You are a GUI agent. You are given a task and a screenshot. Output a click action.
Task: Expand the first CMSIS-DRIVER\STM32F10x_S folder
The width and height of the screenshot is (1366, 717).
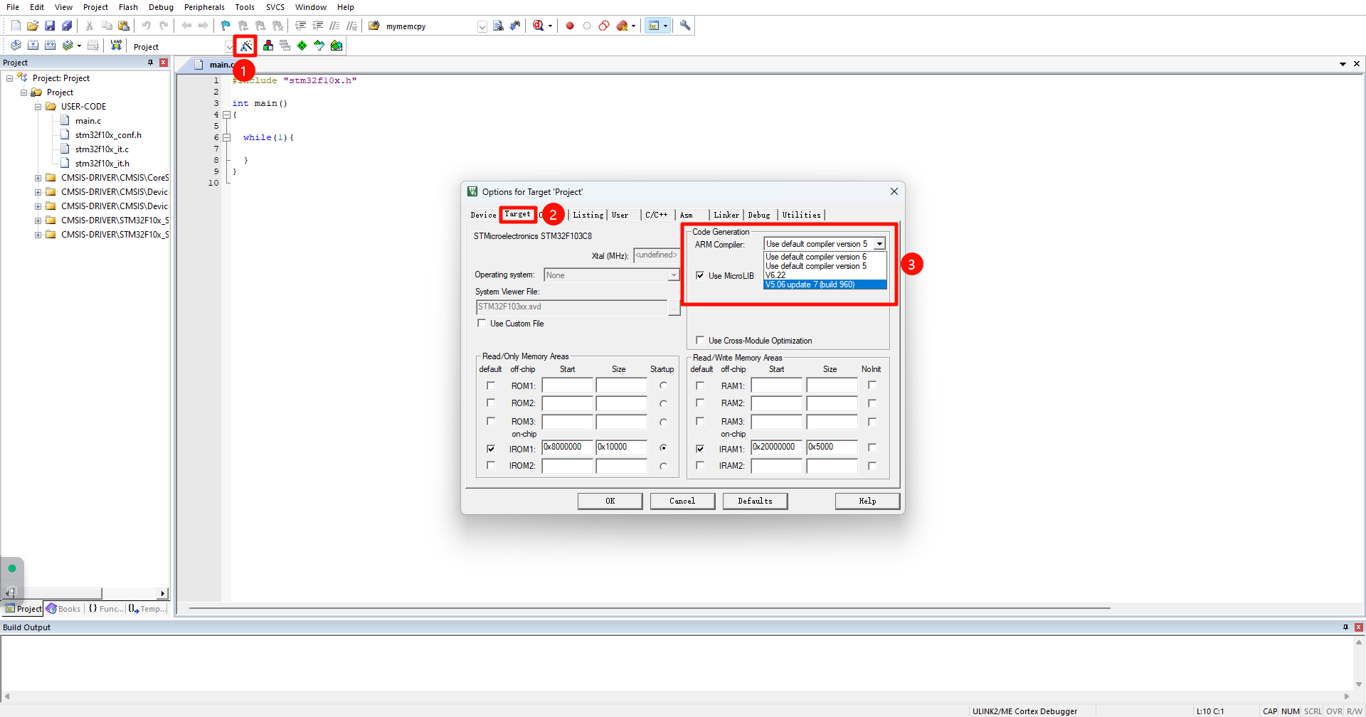point(38,221)
